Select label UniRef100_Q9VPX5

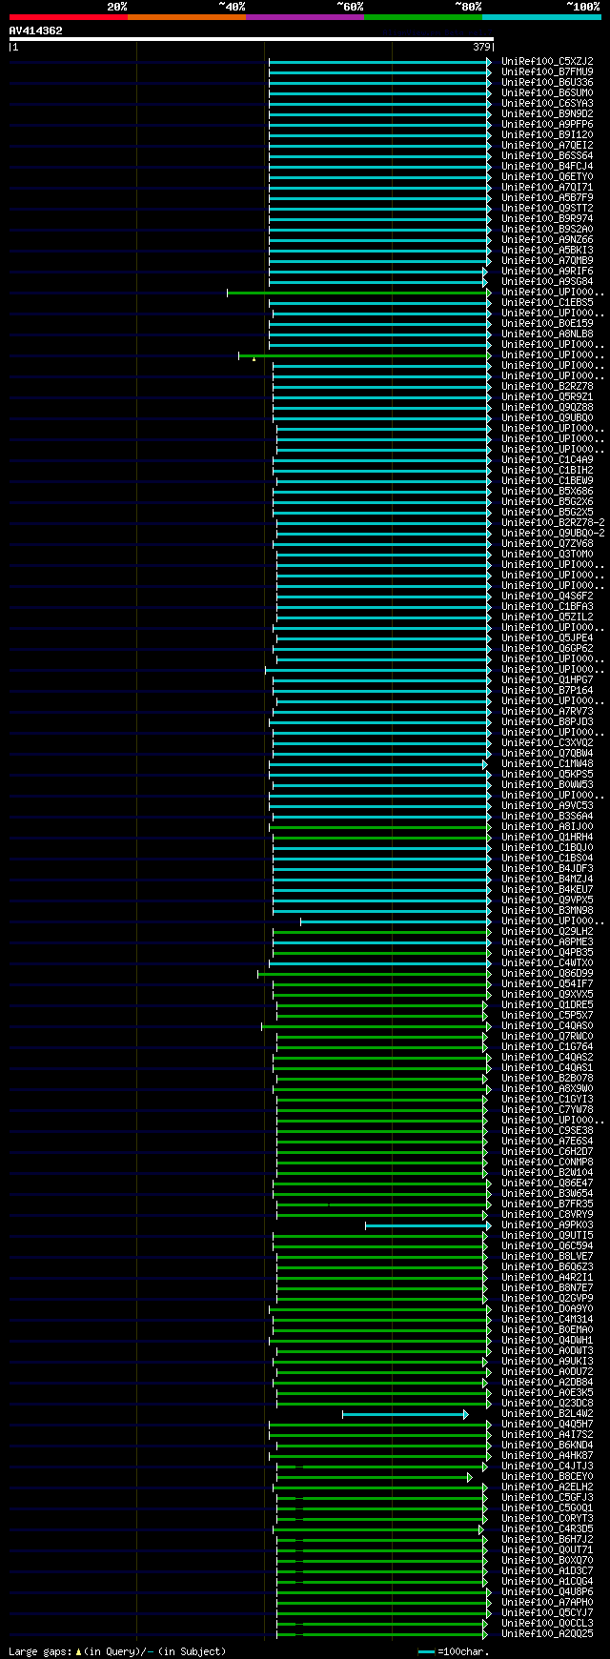tap(547, 900)
